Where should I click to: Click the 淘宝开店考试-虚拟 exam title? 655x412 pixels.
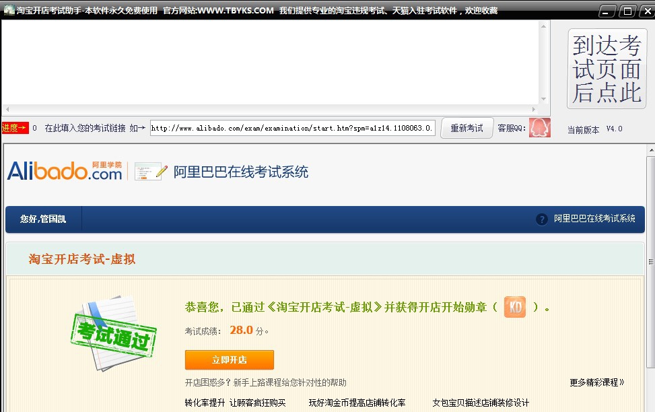point(82,259)
